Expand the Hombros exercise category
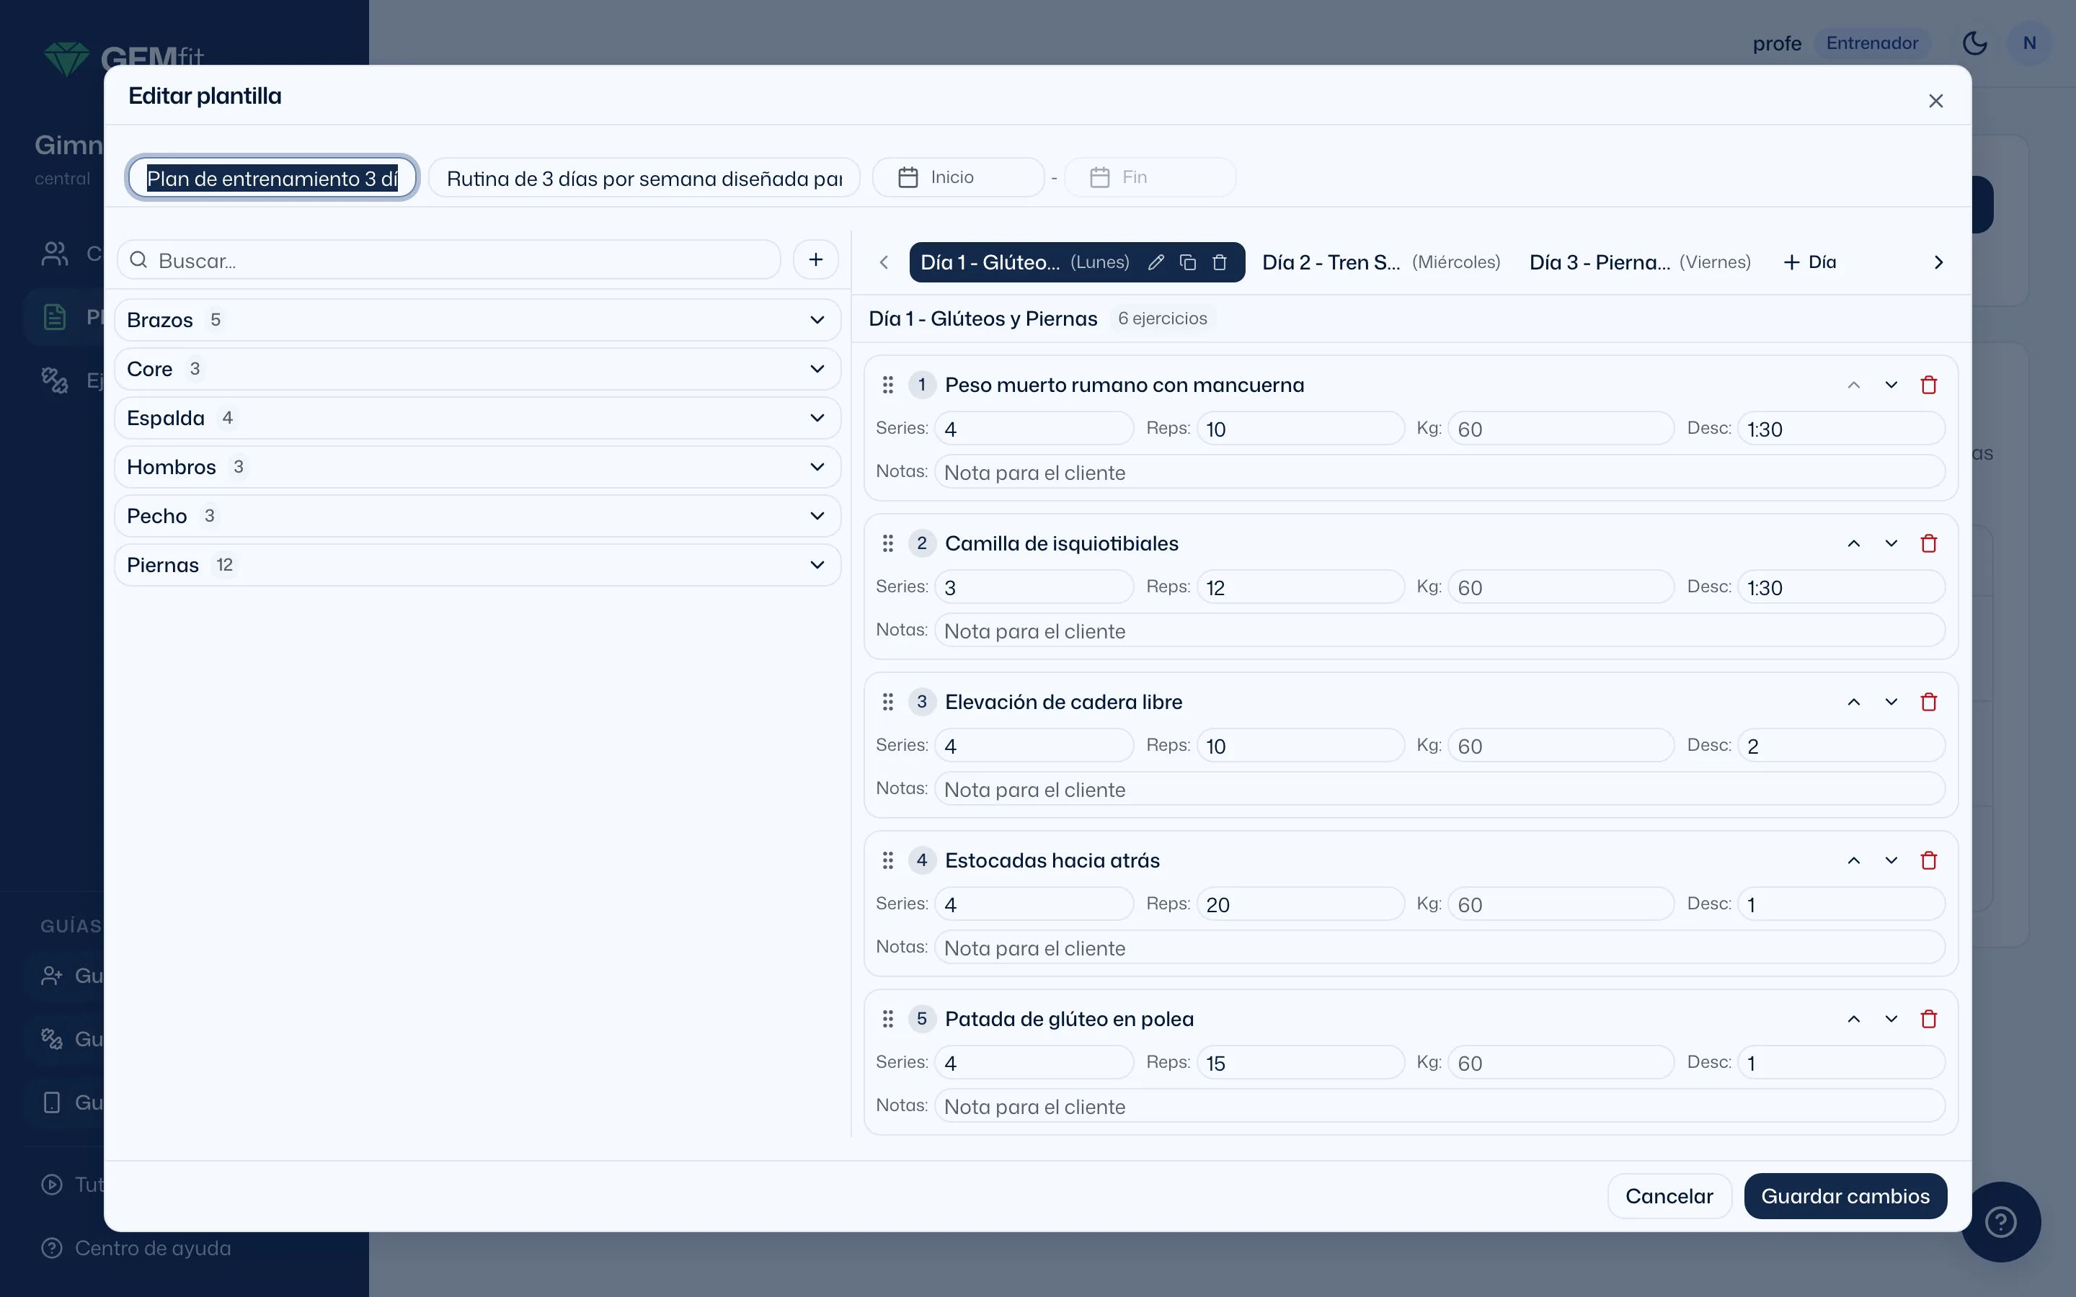This screenshot has height=1297, width=2076. pos(478,468)
